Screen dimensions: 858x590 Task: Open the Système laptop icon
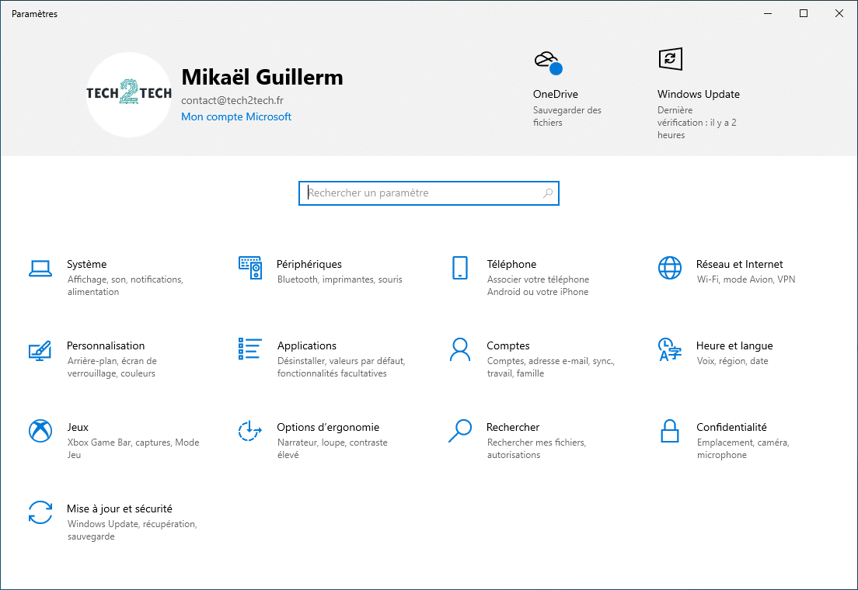[x=40, y=269]
